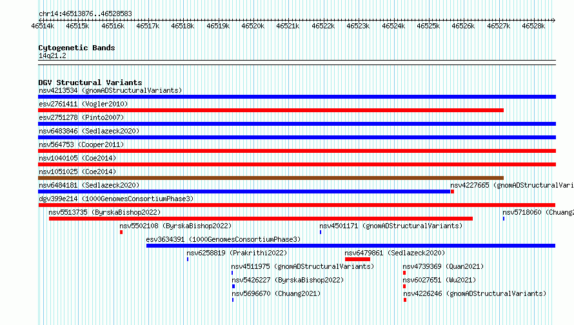Select the red nsv5513735 variant bar
574x325 pixels.
[261, 219]
